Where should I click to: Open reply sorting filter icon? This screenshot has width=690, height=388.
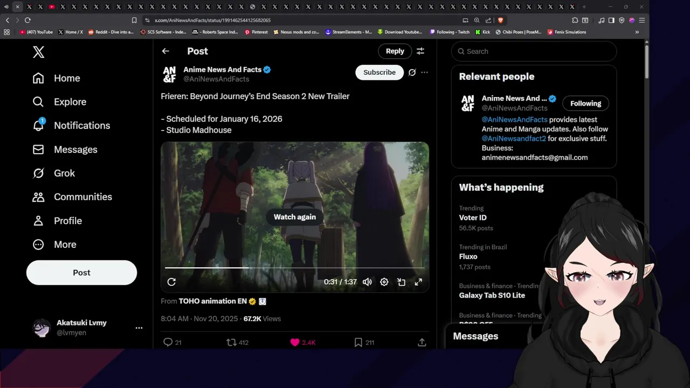(x=420, y=51)
